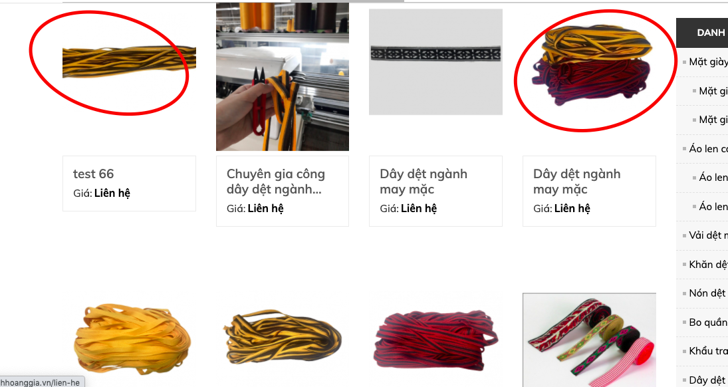Open the red striped cord bundle image
Image resolution: width=728 pixels, height=387 pixels.
click(x=435, y=340)
